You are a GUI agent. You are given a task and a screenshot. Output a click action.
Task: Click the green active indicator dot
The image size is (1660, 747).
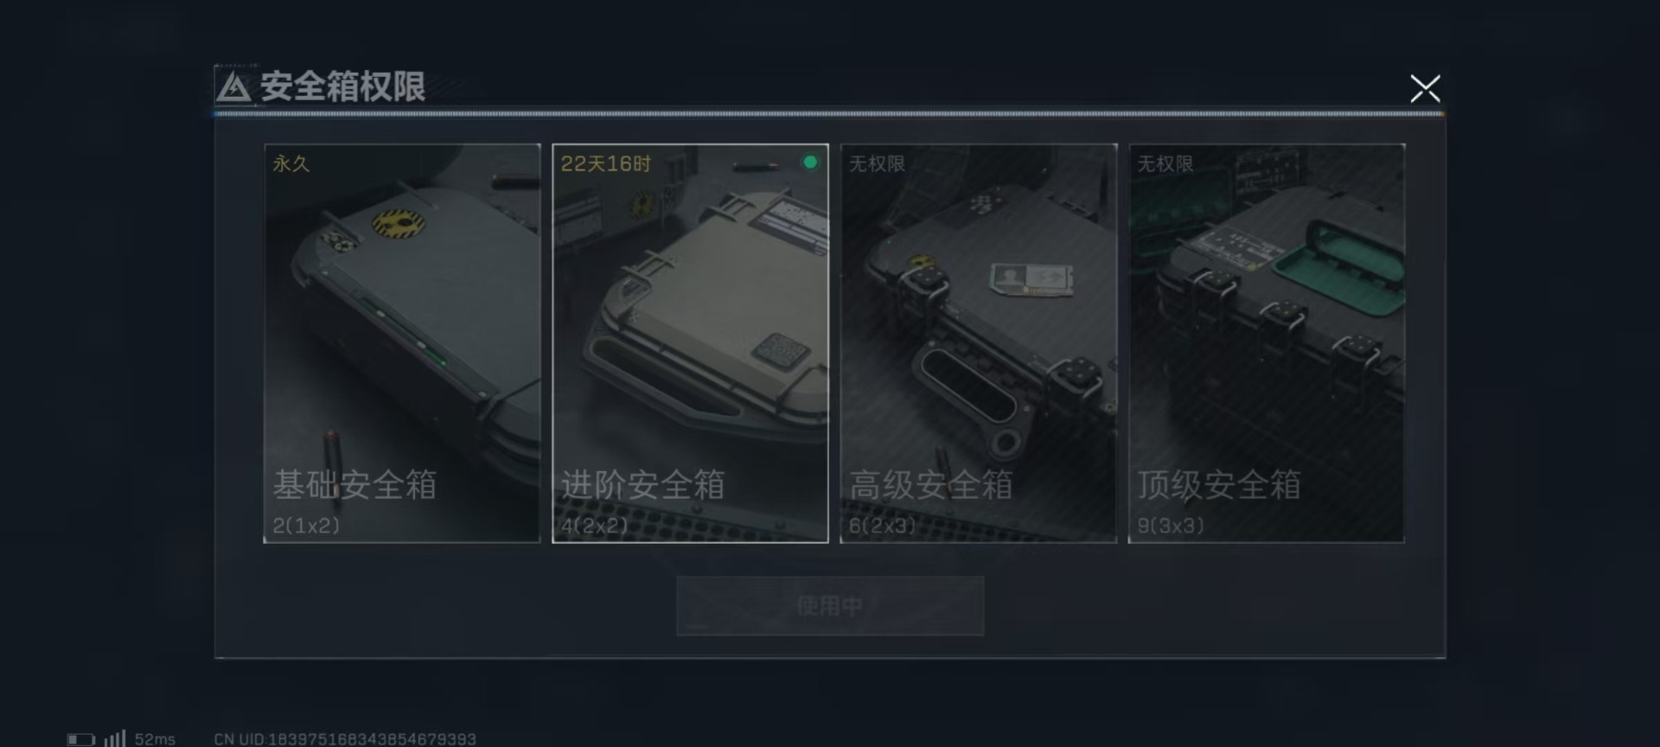(x=810, y=163)
